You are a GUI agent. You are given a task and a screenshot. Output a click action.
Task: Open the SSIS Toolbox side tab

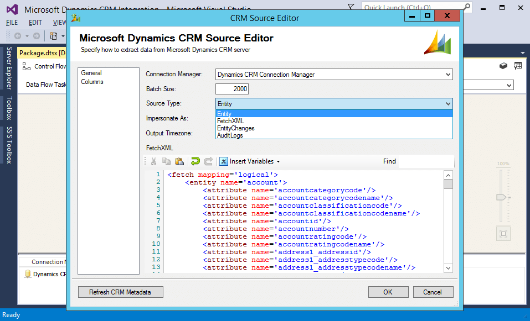pyautogui.click(x=9, y=145)
